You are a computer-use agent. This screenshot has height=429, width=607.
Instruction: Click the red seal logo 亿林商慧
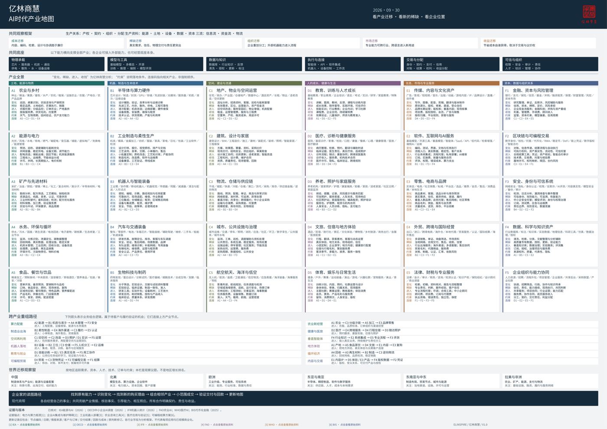coord(589,14)
